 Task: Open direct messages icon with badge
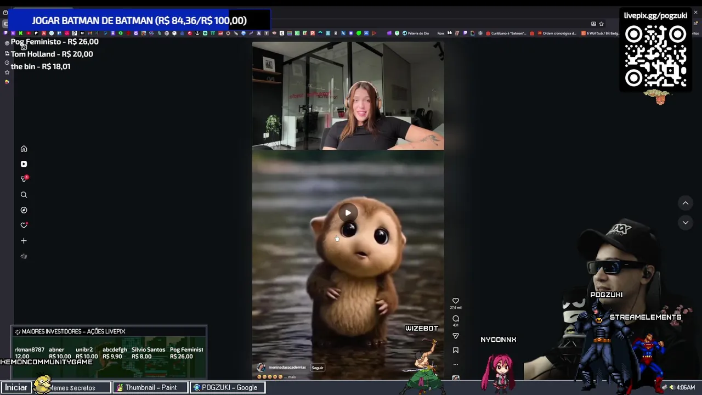tap(24, 179)
